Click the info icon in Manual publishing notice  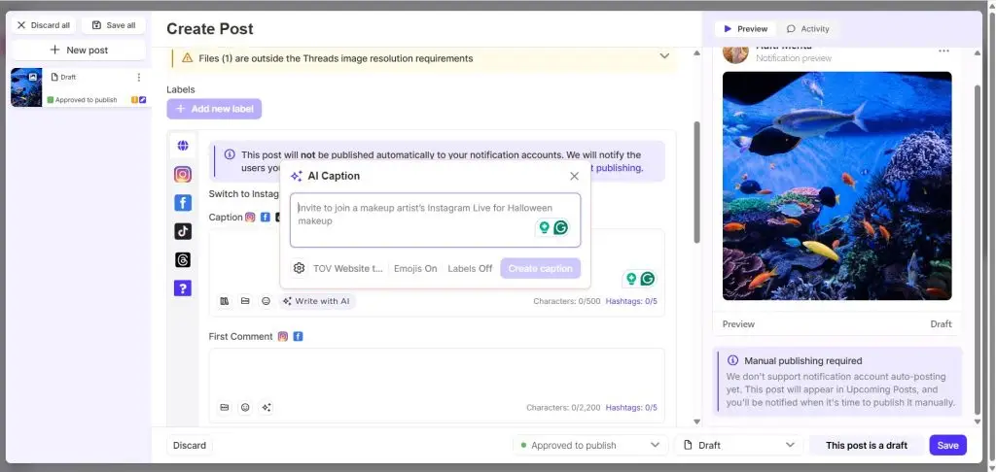coord(732,360)
